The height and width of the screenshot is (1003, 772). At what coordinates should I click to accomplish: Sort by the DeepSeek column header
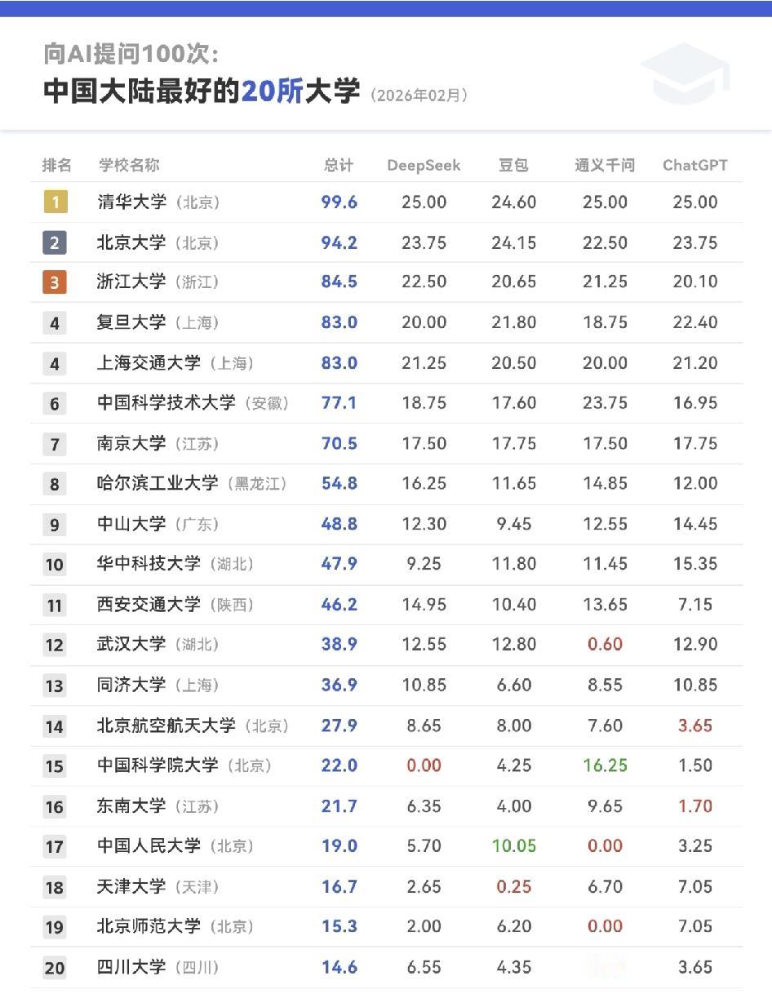[424, 165]
